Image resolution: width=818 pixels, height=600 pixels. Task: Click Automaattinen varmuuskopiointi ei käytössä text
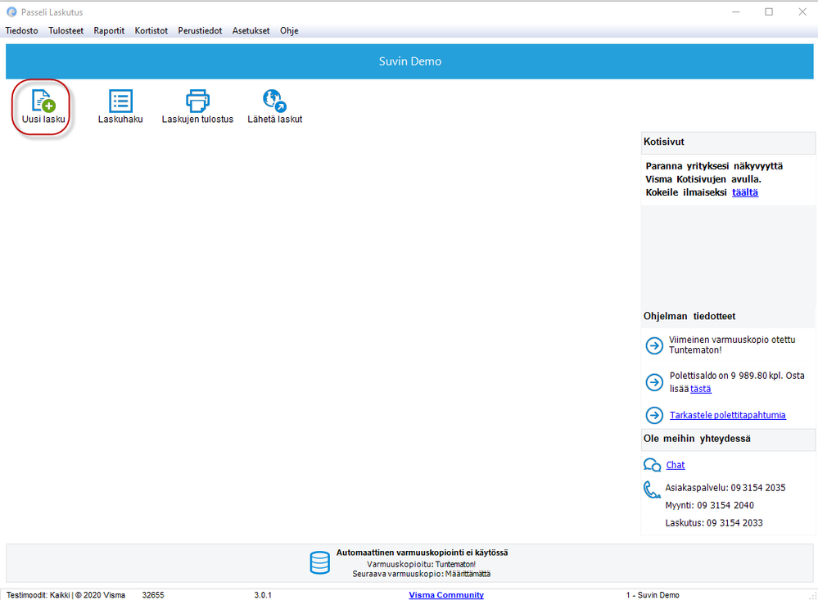422,553
